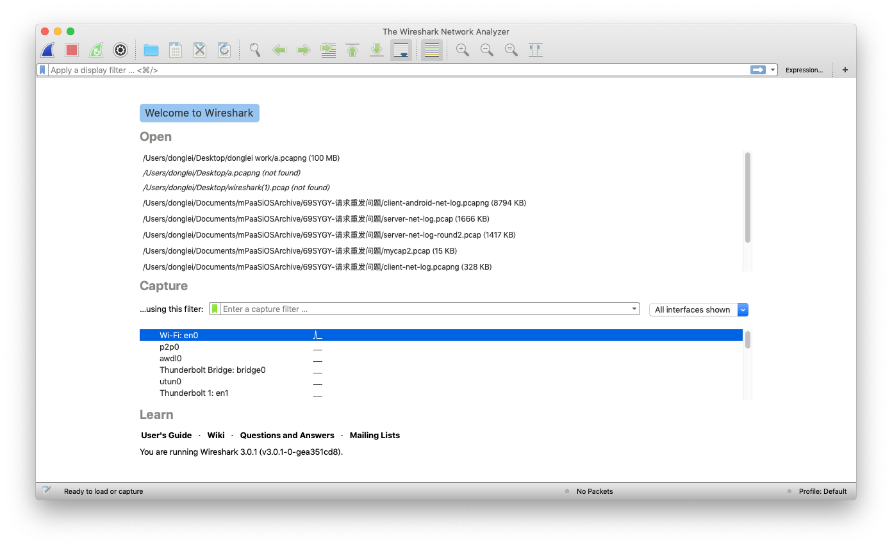Go to a specified packet icon
892x547 pixels.
328,50
